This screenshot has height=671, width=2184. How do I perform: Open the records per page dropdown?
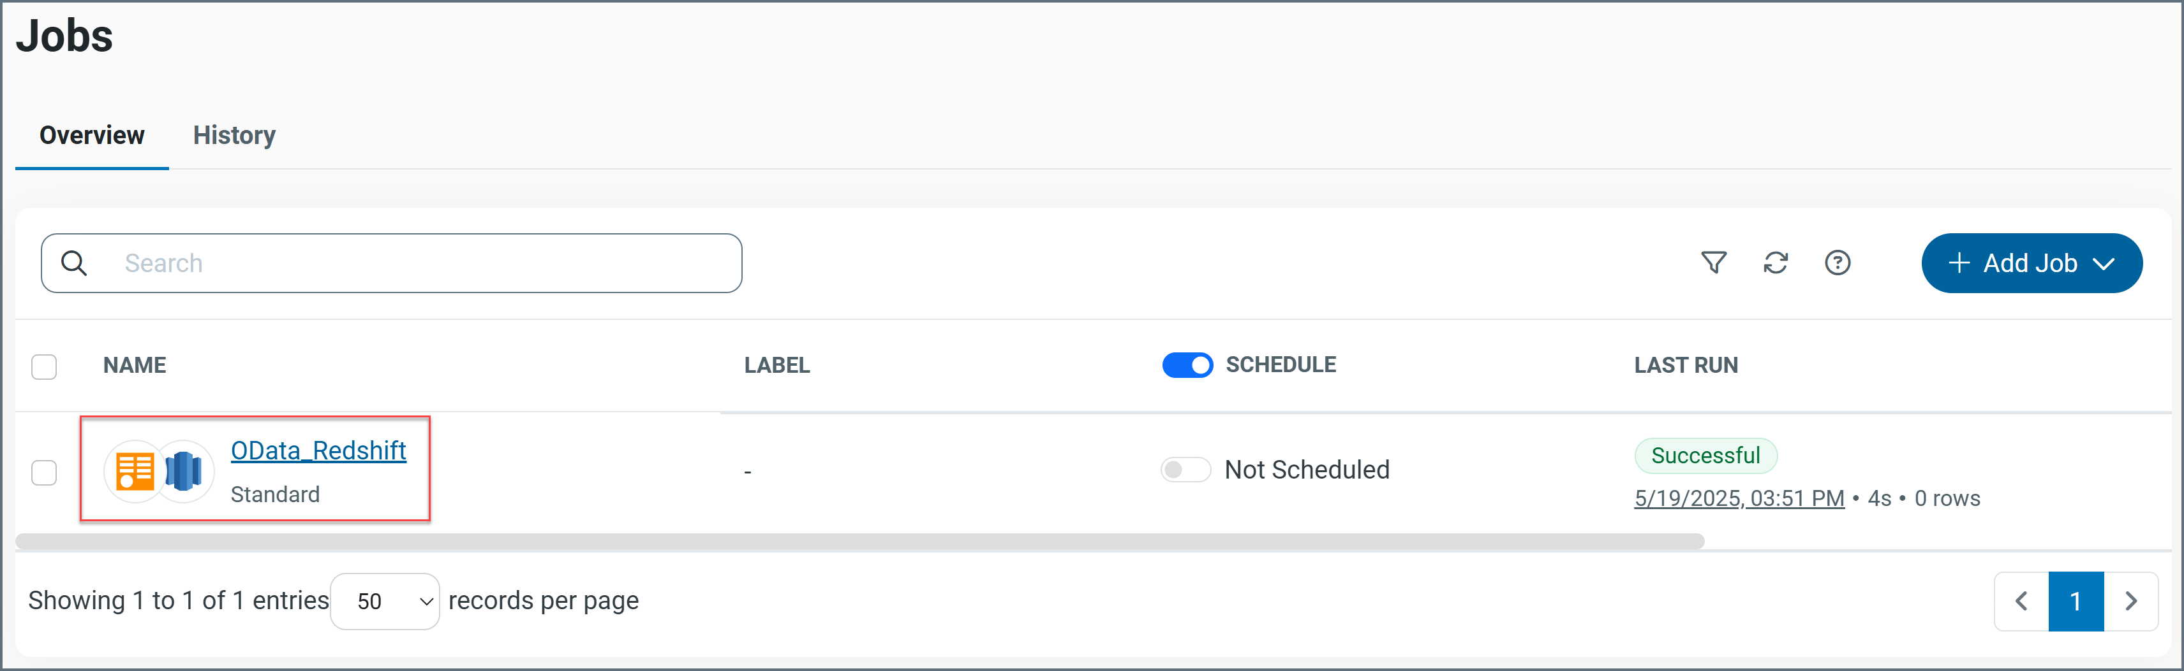click(x=385, y=602)
